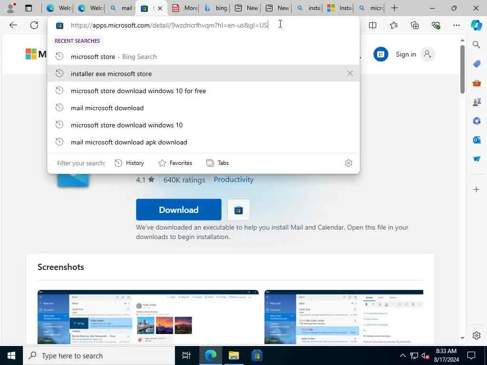
Task: Open the Favorites star icon in toolbar
Action: pos(393,25)
